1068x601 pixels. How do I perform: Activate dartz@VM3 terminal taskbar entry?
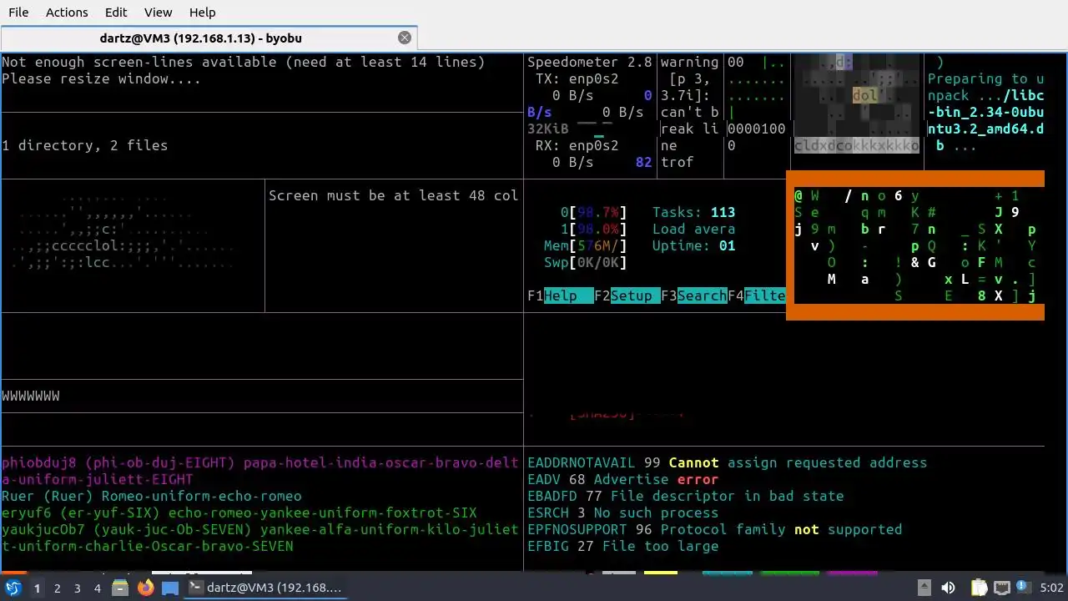click(x=265, y=588)
